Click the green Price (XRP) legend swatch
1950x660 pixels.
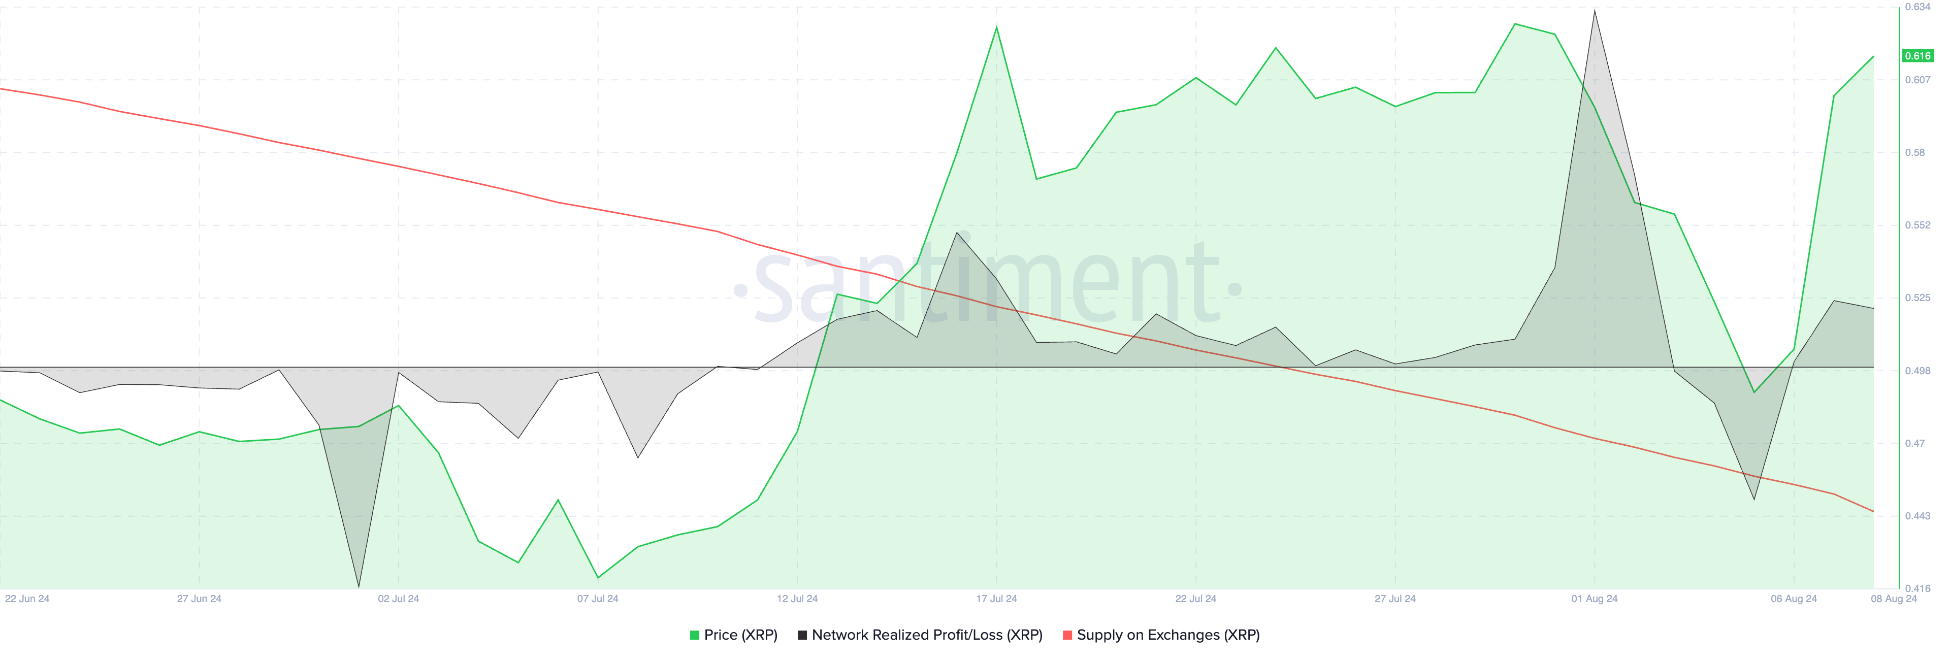point(694,635)
